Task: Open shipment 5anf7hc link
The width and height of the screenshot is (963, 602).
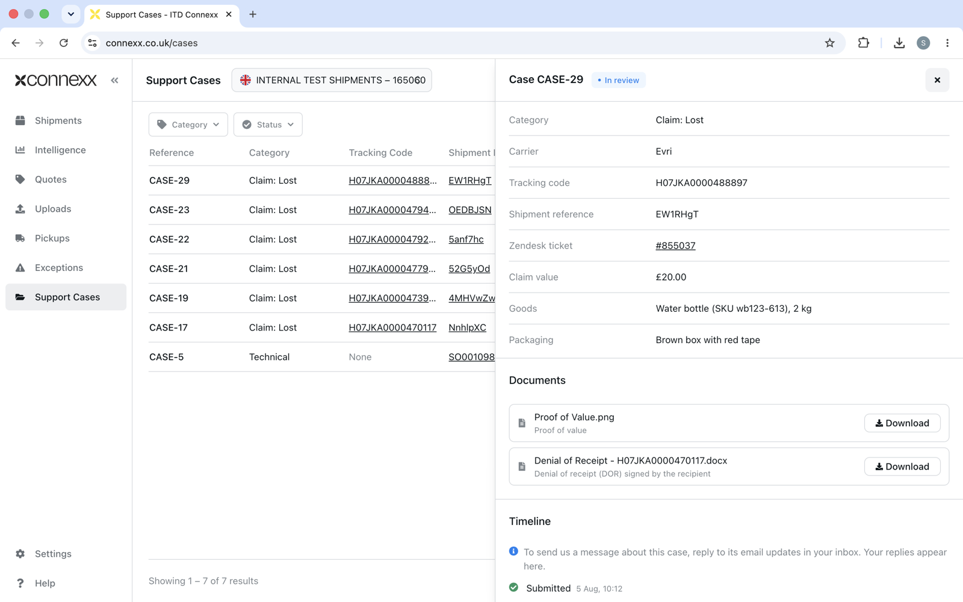Action: coord(466,240)
